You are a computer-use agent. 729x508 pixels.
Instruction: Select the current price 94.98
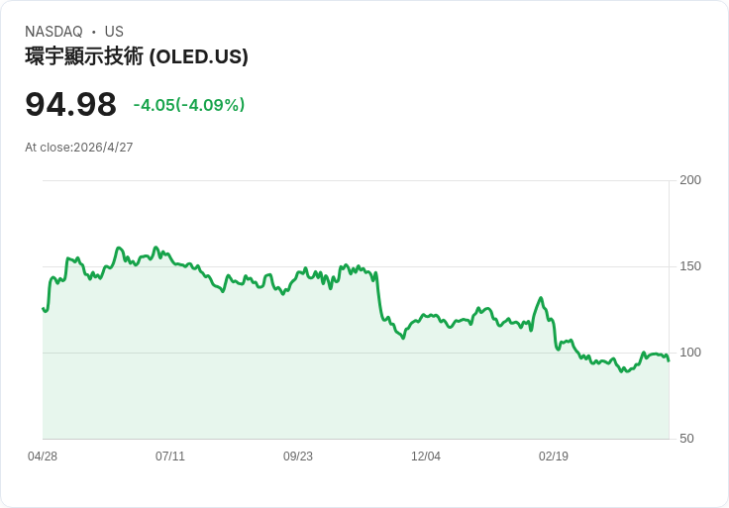click(70, 104)
